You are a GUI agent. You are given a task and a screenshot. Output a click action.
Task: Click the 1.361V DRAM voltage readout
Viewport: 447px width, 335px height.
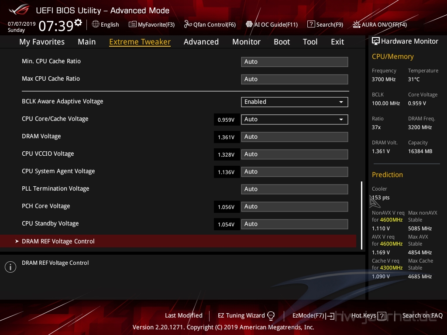tap(227, 137)
